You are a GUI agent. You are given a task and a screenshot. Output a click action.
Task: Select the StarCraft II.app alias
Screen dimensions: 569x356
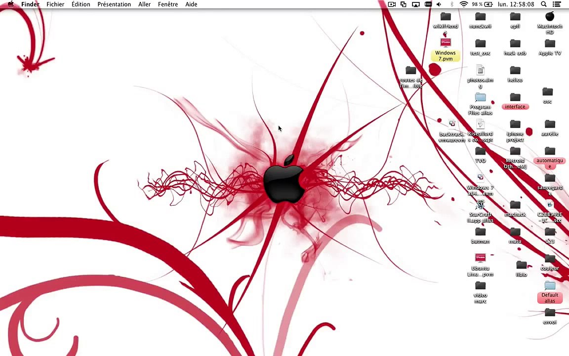(481, 204)
